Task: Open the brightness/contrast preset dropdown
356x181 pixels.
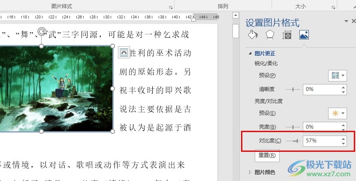Action: [338, 113]
